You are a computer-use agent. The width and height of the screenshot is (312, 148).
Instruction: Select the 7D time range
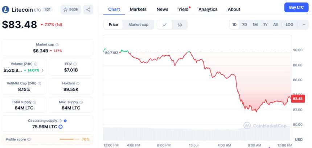(x=245, y=25)
